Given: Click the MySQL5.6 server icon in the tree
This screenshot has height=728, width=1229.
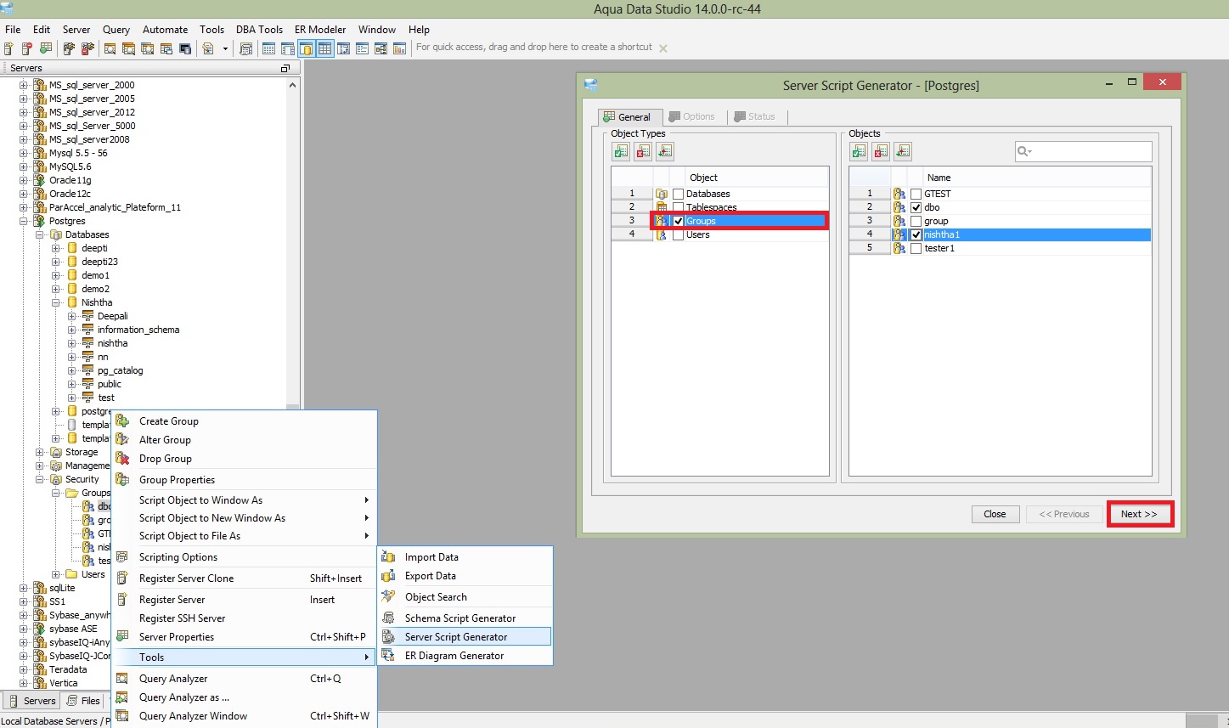Looking at the screenshot, I should pos(39,166).
